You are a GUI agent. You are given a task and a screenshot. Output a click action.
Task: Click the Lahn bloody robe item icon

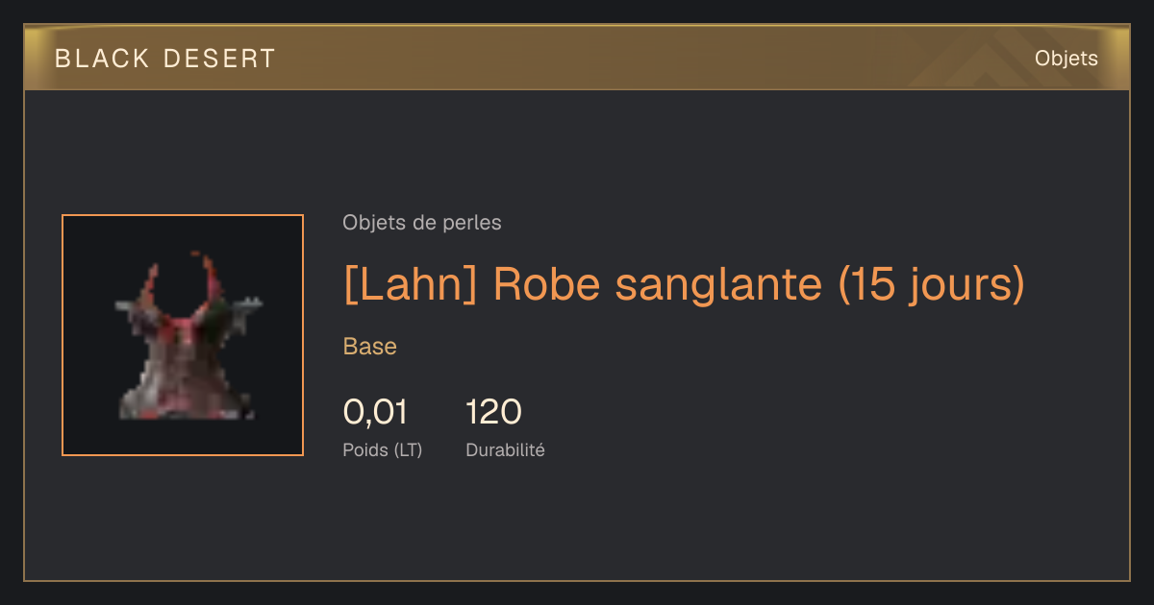pos(183,335)
